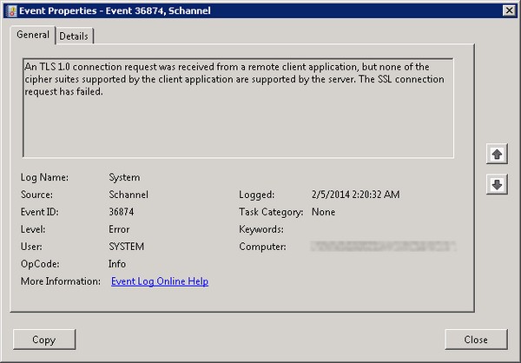Switch to the Details tab
Screen dimensions: 521x363
(x=74, y=36)
